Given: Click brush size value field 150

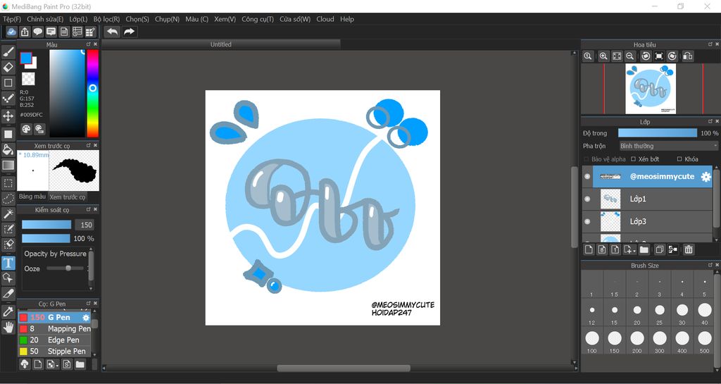Looking at the screenshot, I should pyautogui.click(x=86, y=225).
